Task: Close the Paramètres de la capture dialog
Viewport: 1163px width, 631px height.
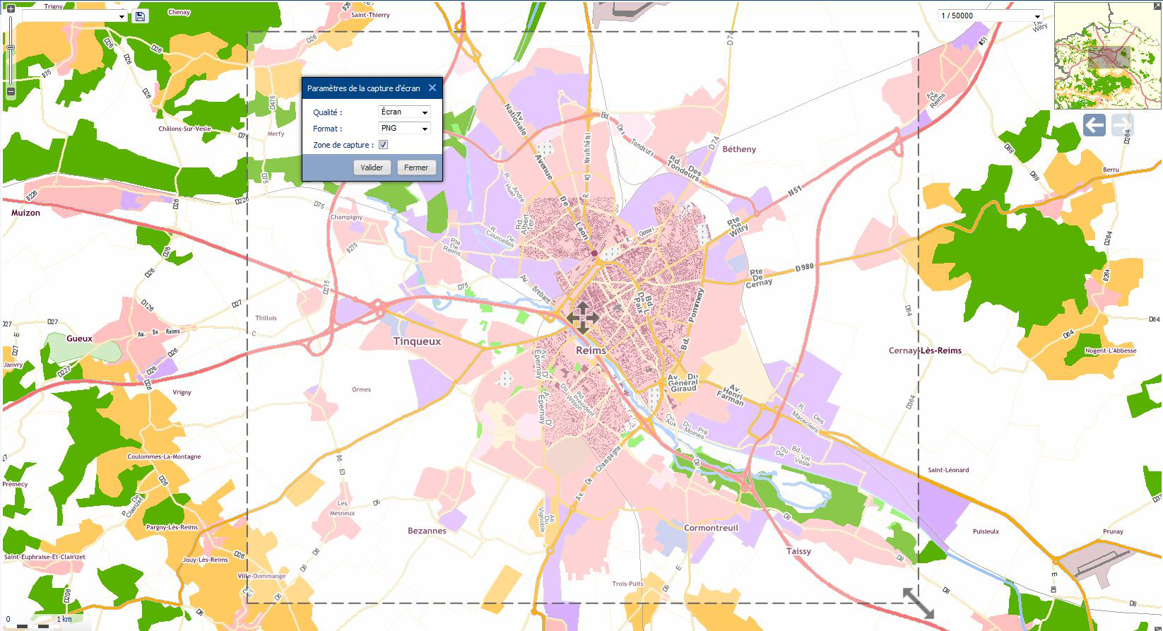Action: (432, 88)
